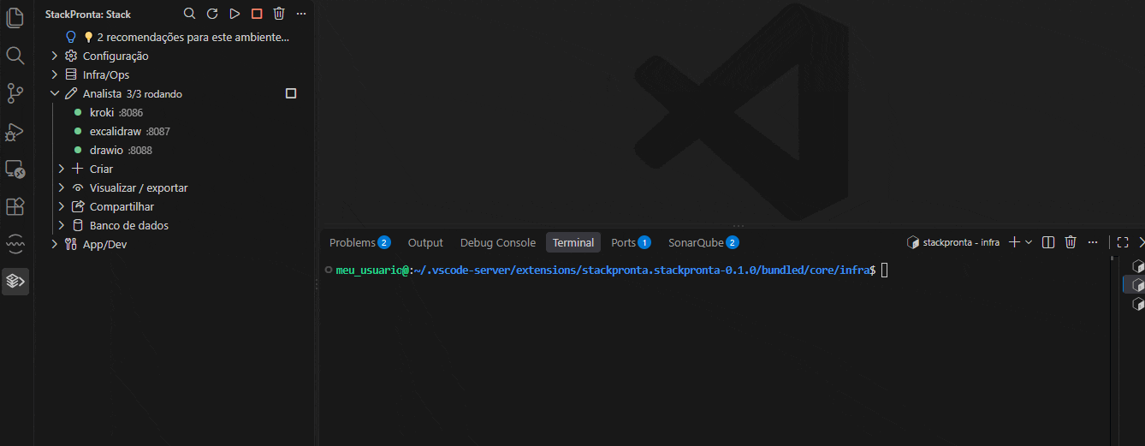This screenshot has height=446, width=1145.
Task: Open '2 recomendações para este ambiente' row
Action: point(174,37)
